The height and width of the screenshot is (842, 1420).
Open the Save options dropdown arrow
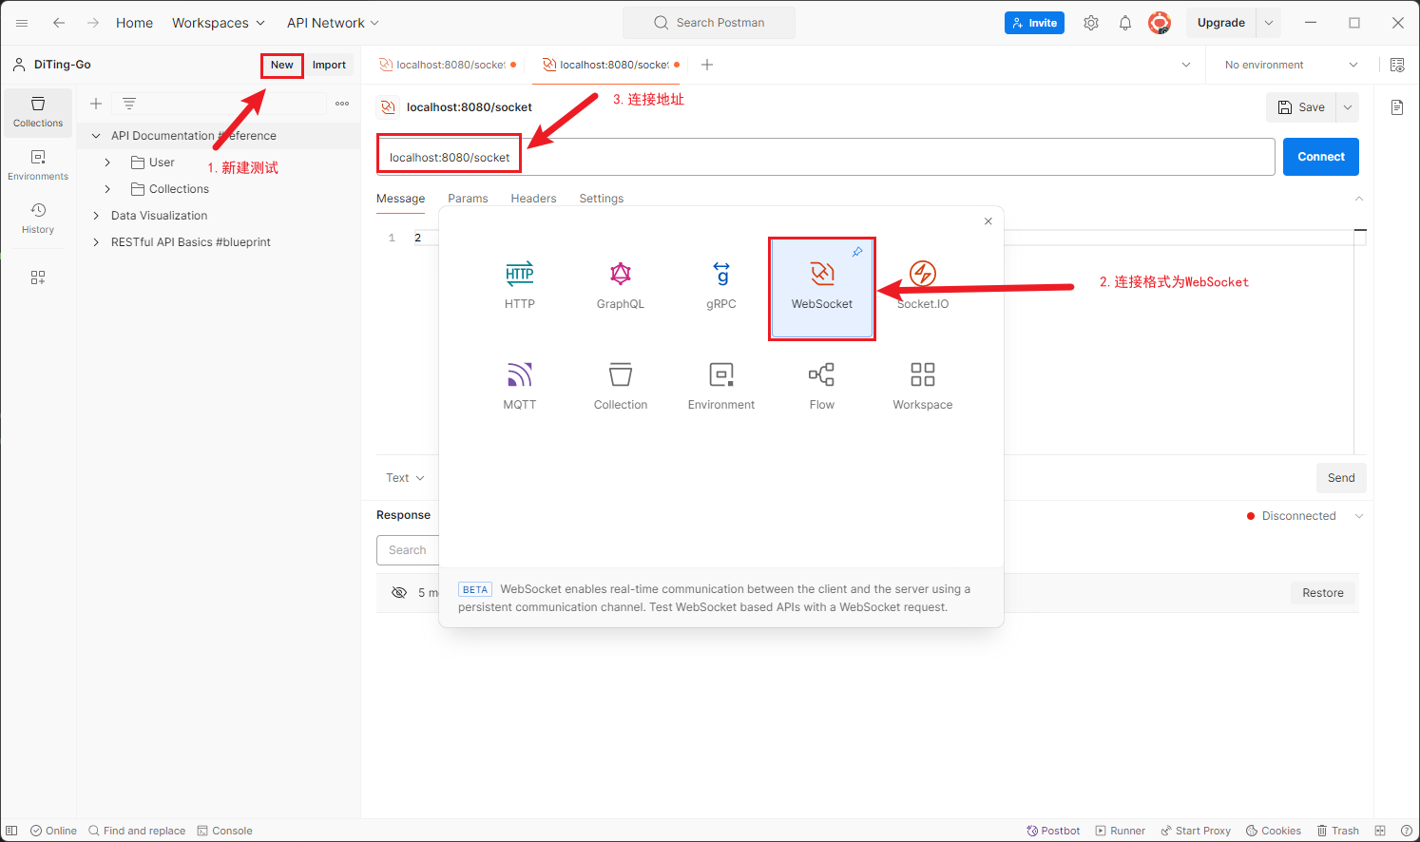[1348, 107]
